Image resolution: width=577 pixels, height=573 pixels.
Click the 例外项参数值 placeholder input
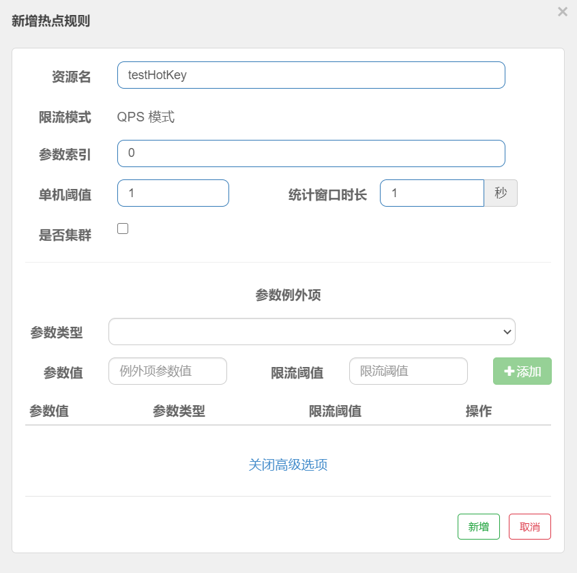(167, 371)
